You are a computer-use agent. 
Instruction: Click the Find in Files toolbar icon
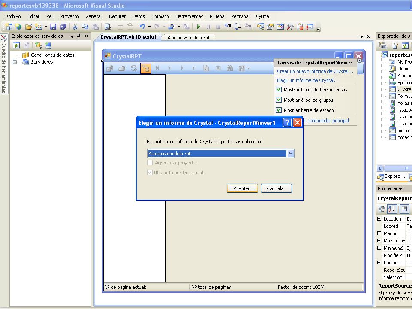(x=108, y=27)
